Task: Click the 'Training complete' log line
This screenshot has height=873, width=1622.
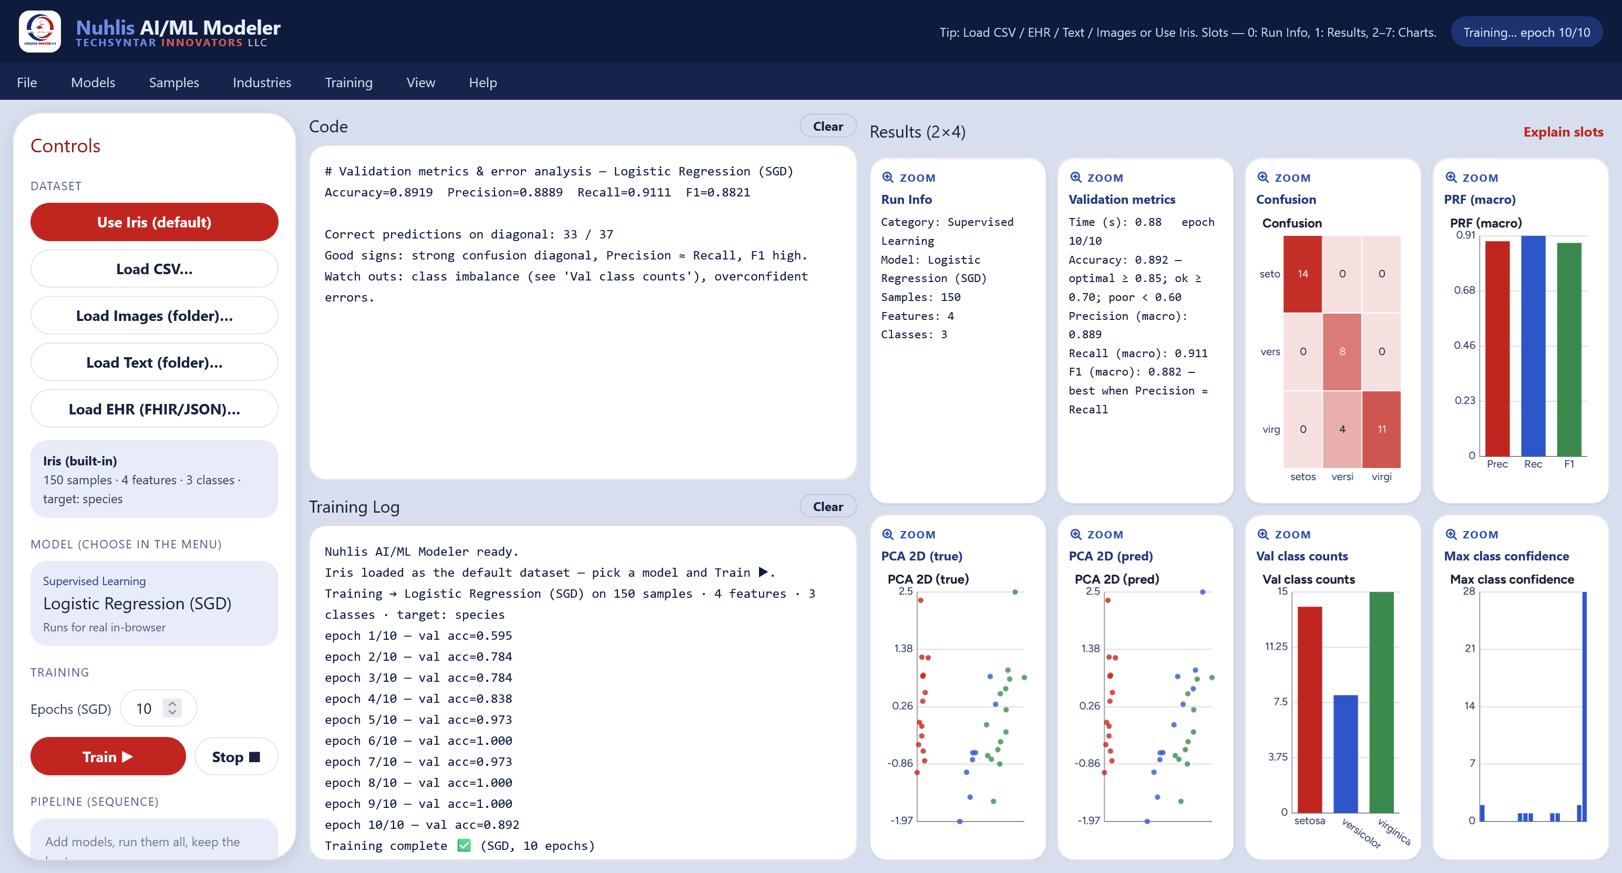Action: click(x=460, y=845)
